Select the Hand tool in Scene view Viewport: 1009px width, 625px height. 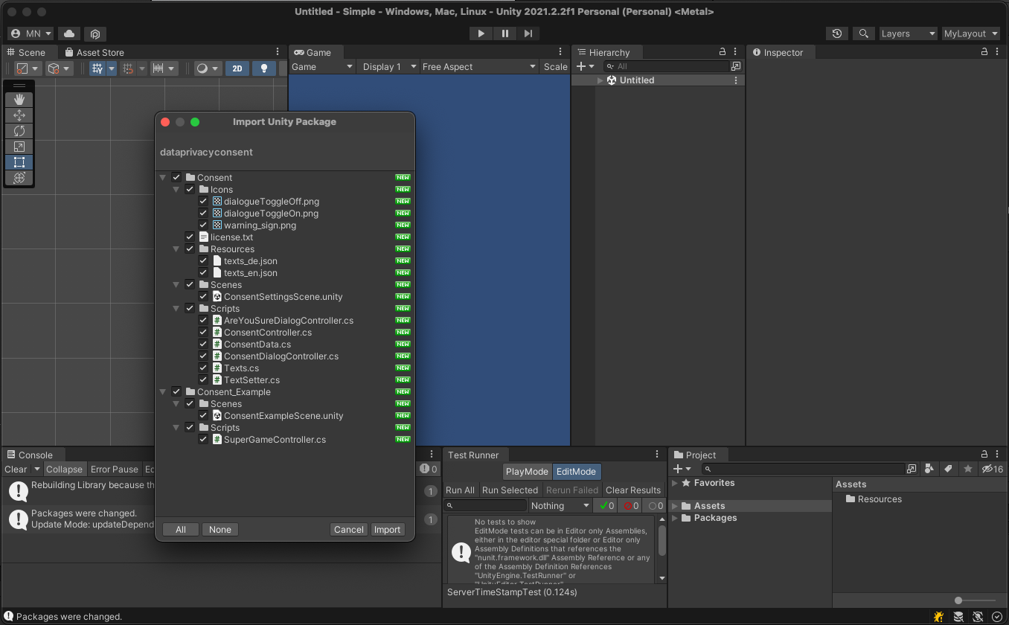point(19,100)
